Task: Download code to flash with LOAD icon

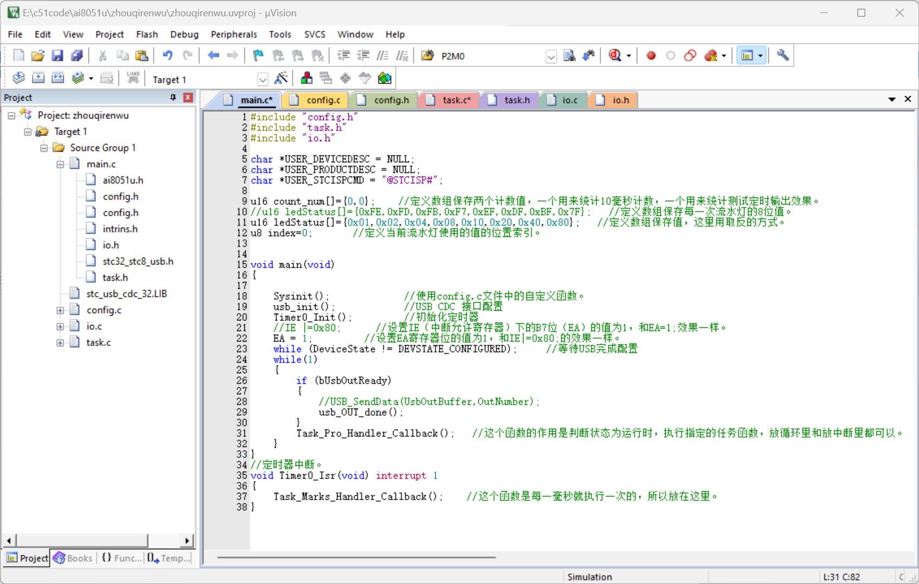Action: click(x=133, y=78)
